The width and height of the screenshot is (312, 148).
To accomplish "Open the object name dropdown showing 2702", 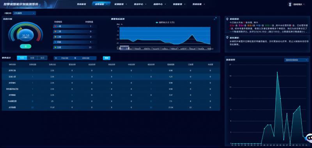I will [24, 13].
